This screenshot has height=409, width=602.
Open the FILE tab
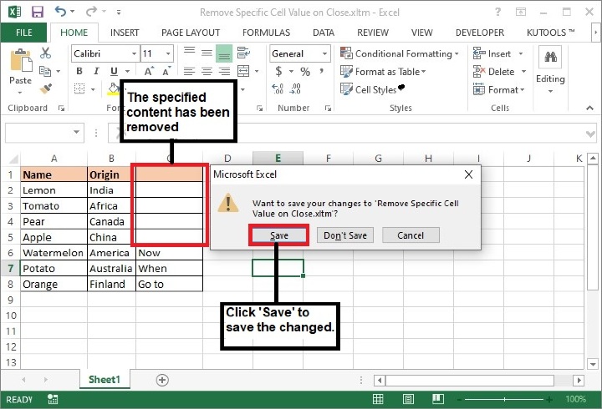coord(23,33)
